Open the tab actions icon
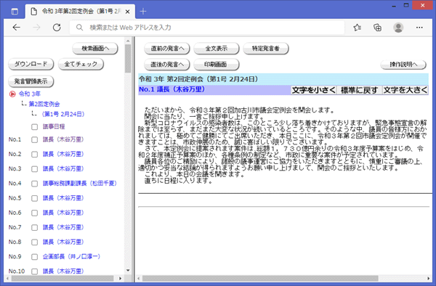Viewport: 436px width, 286px height. click(x=15, y=12)
